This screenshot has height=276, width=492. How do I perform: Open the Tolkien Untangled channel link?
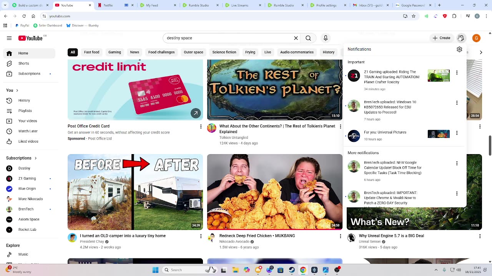click(x=233, y=138)
